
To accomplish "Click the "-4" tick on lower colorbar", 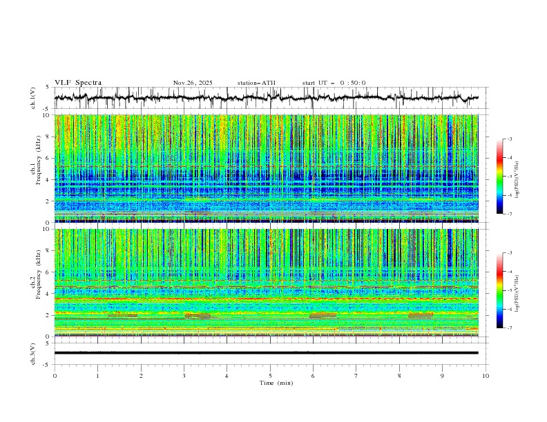I will point(510,272).
